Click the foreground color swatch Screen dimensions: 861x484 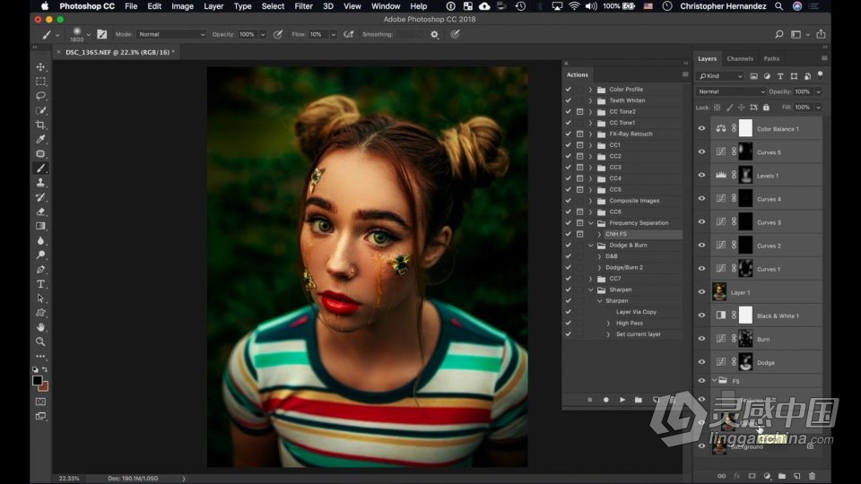[x=38, y=380]
